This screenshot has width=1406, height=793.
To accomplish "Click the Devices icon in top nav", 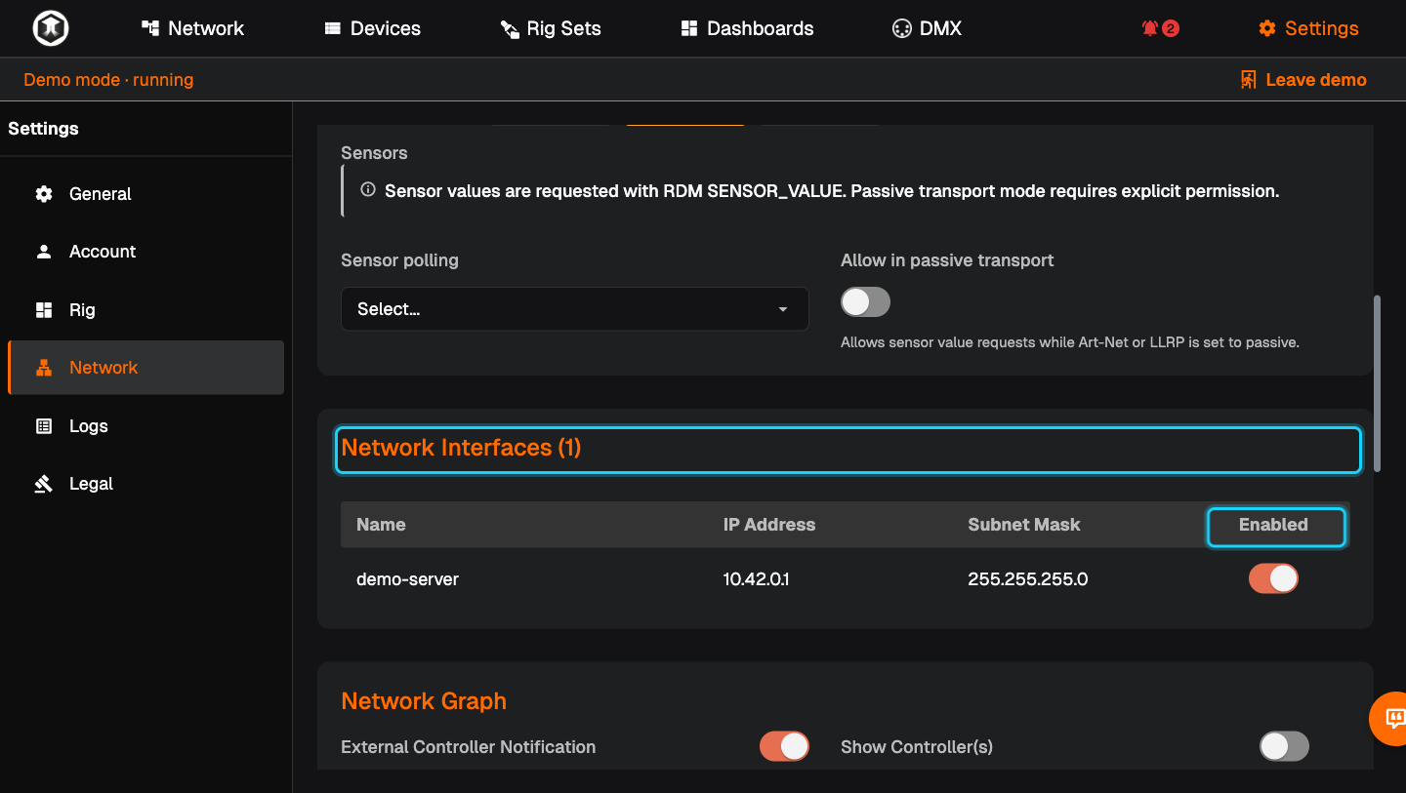I will point(333,28).
